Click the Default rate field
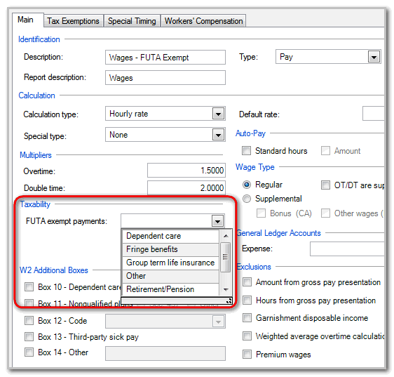Viewport: 394px width, 377px height. [374, 114]
